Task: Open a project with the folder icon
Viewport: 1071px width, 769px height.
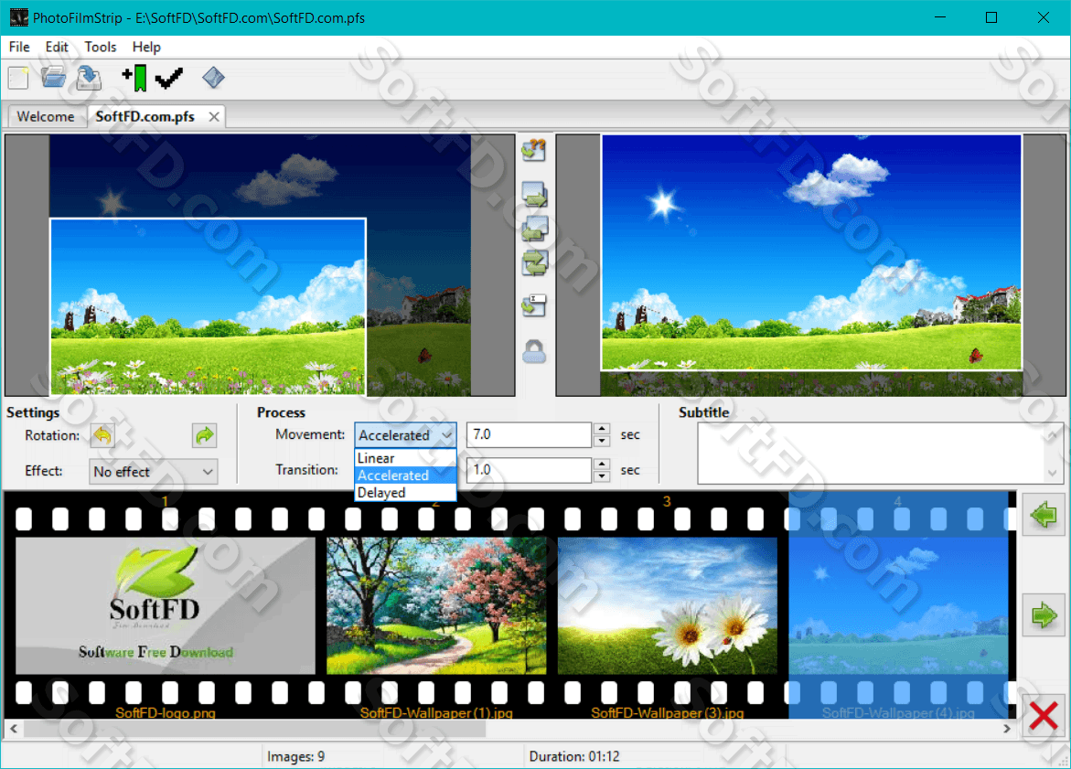Action: pyautogui.click(x=53, y=78)
